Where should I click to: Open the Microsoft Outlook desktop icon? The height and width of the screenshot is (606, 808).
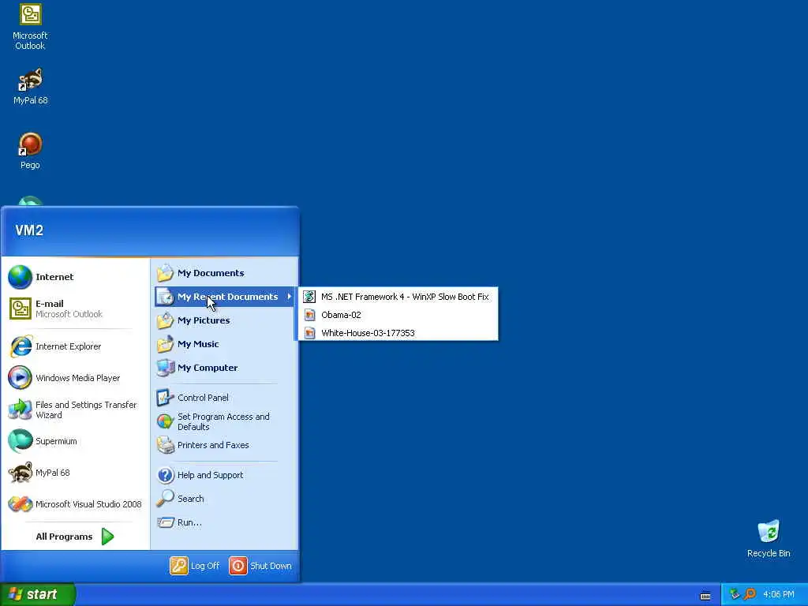coord(30,26)
